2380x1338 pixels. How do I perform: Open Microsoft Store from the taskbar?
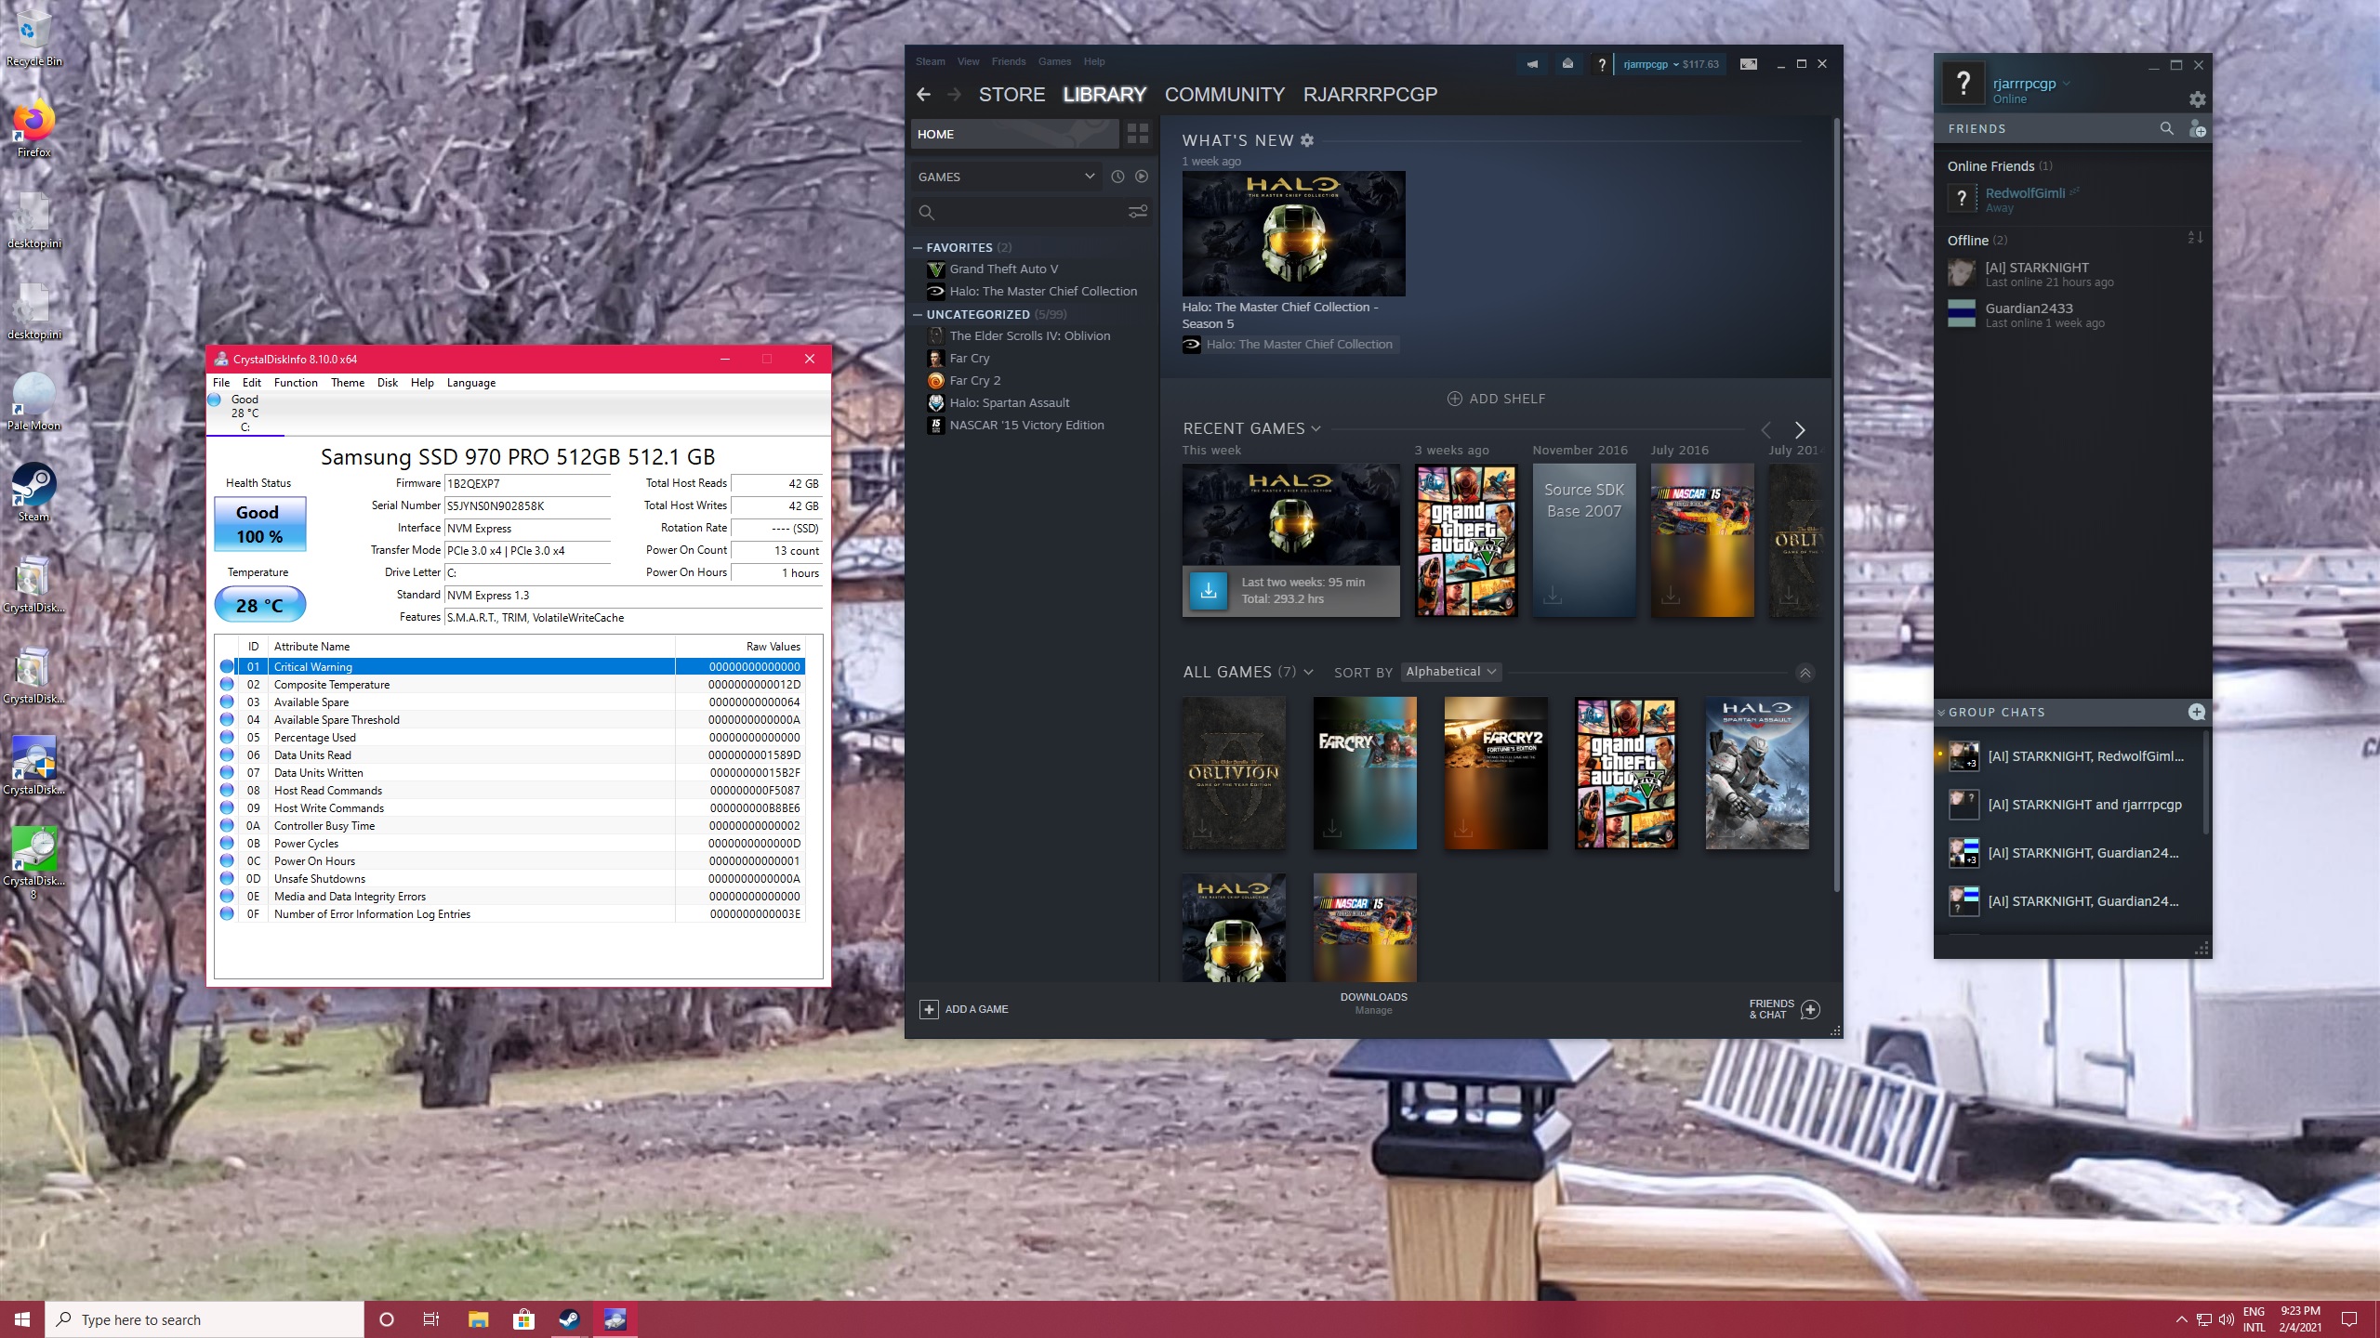(x=523, y=1319)
